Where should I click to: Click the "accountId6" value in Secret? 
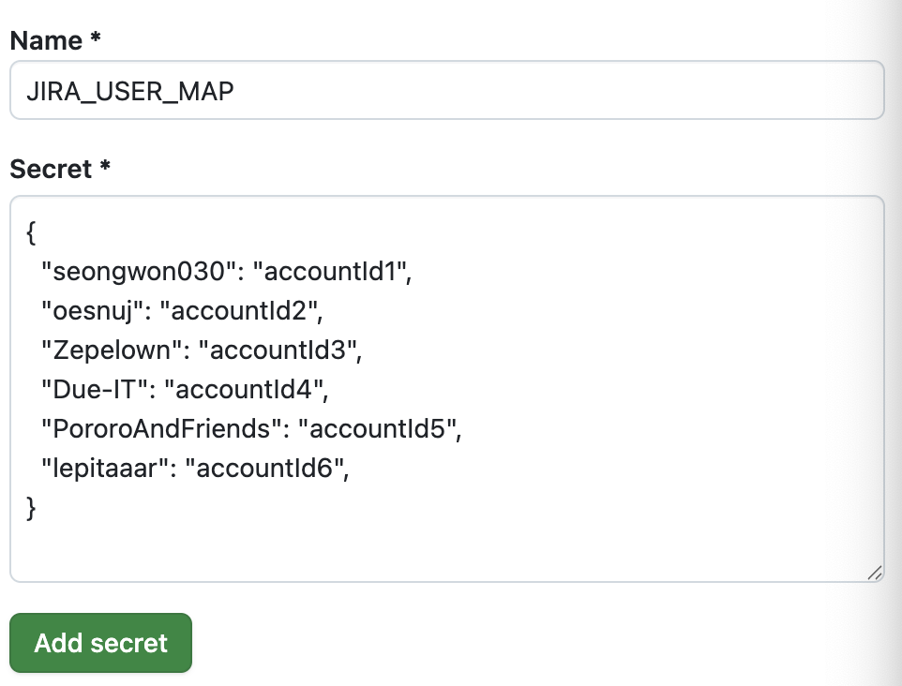click(x=265, y=468)
